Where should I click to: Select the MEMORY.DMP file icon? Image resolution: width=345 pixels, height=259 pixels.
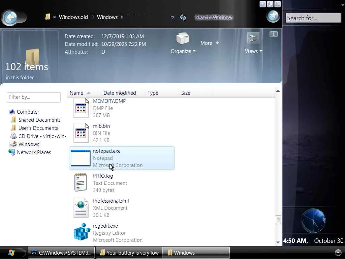81,108
